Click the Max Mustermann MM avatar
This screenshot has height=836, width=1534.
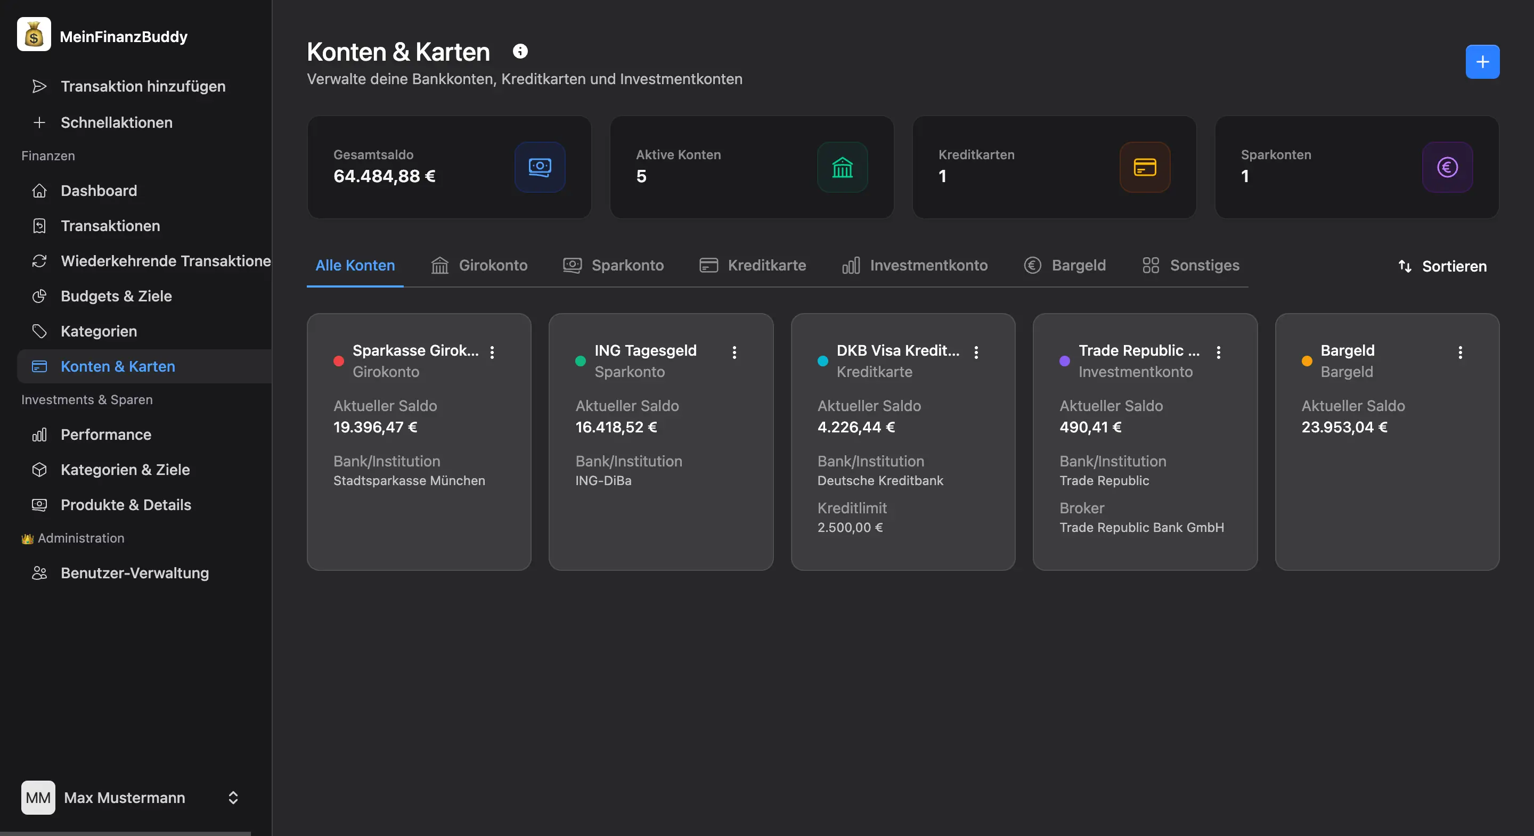[x=38, y=797]
